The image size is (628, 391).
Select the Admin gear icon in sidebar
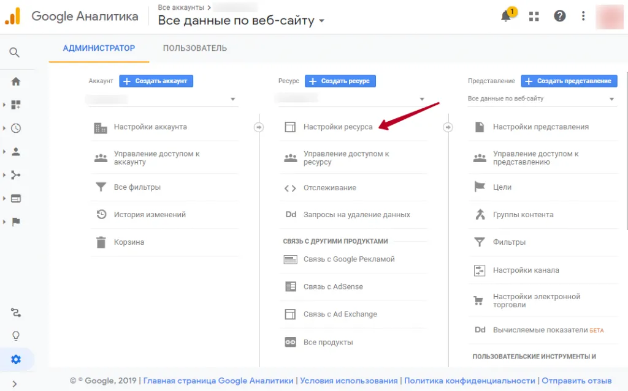click(x=15, y=359)
